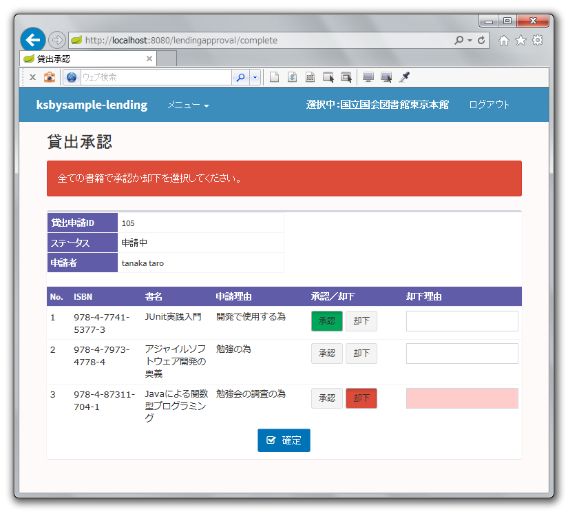Viewport: 568px width, 512px height.
Task: Open the browser Home icon
Action: coord(503,40)
